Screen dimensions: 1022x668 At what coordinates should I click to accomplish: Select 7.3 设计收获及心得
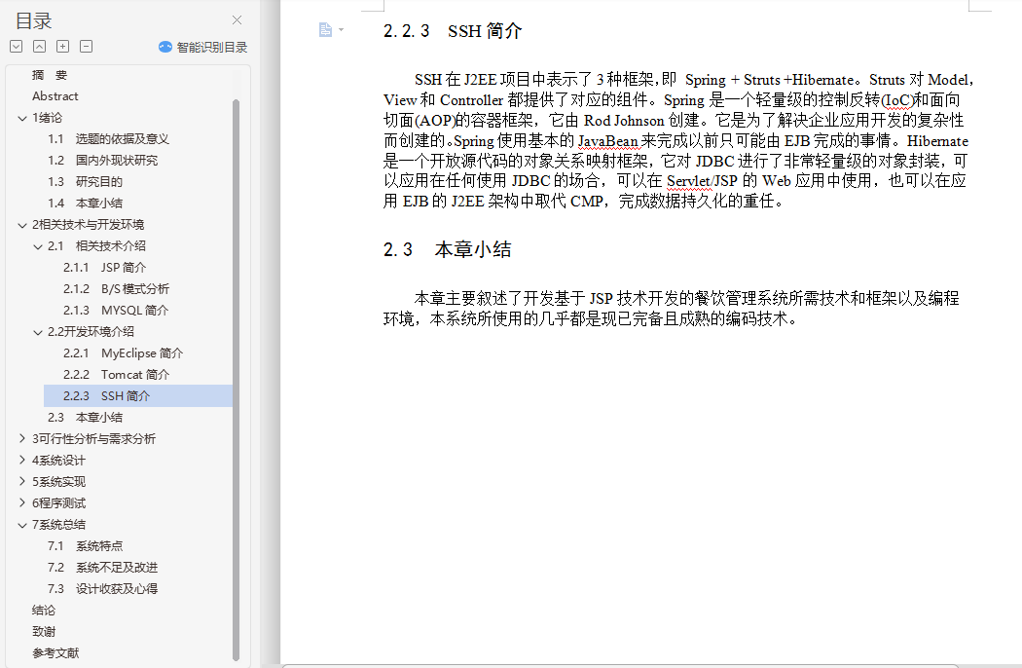(x=102, y=589)
